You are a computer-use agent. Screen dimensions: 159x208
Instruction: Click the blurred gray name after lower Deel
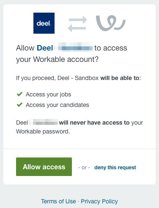click(x=44, y=122)
